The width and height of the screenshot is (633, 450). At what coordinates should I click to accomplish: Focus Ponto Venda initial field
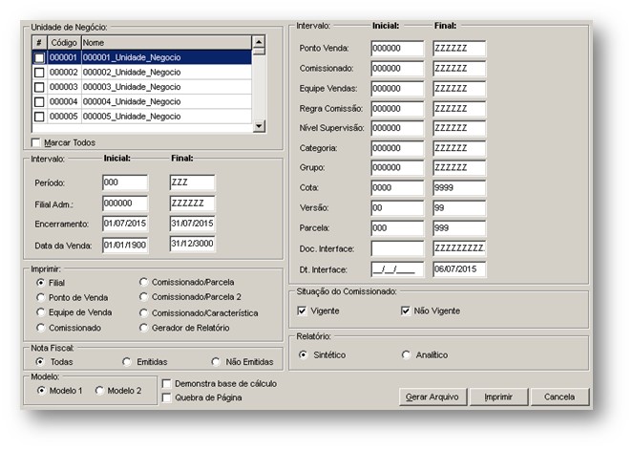tap(397, 49)
